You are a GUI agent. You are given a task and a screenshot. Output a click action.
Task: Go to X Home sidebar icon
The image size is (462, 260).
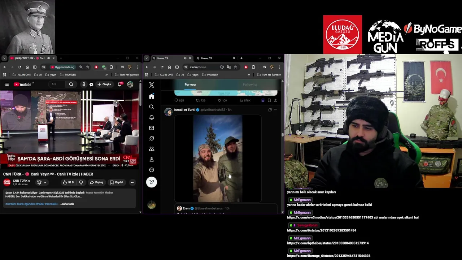[152, 96]
